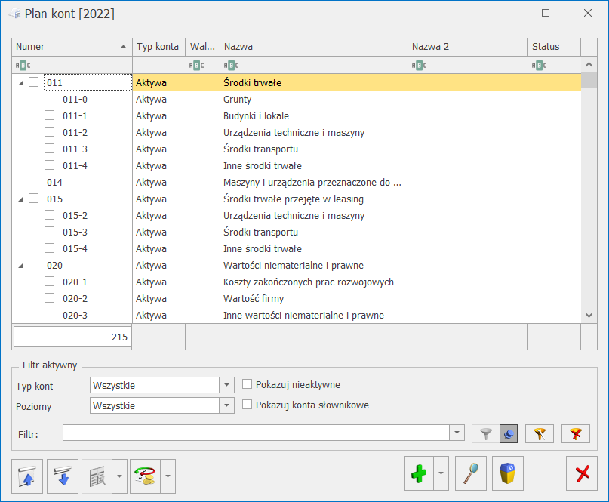609x502 pixels.
Task: Tick the checkbox for account 015-3
Action: coord(49,232)
